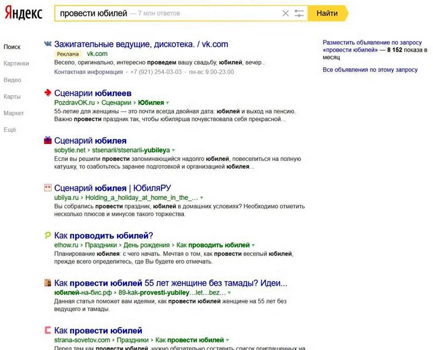This screenshot has width=433, height=350.
Task: Click the elhow.ru green question favicon
Action: (48, 235)
